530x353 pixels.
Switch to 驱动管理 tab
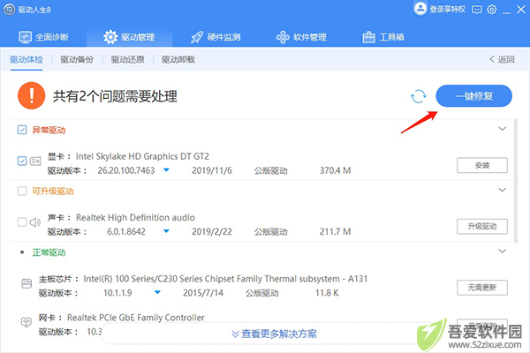[x=129, y=37]
